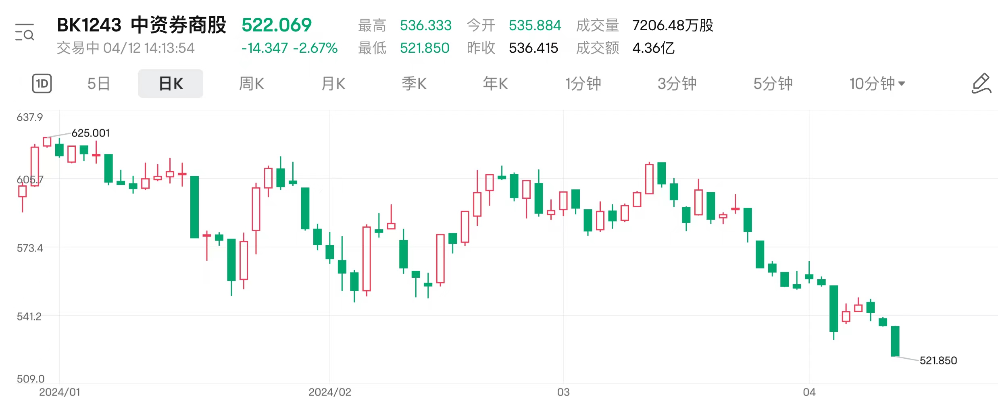998x397 pixels.
Task: Select the 5分钟 interval tab
Action: coord(773,83)
